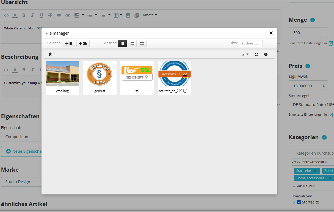Open Erweiterte Einstellungen link under Menge

pyautogui.click(x=311, y=43)
